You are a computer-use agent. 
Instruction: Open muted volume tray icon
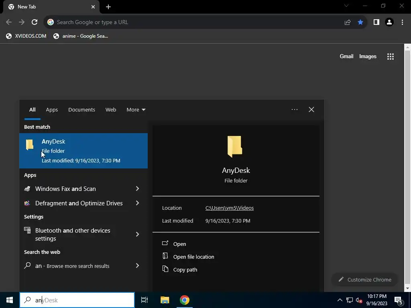coord(359,300)
